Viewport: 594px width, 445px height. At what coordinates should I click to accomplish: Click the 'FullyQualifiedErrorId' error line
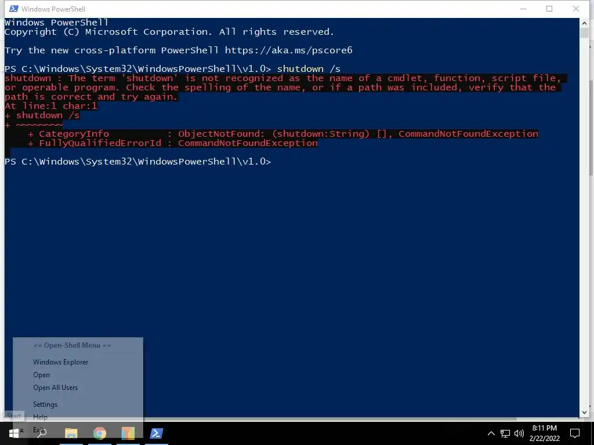point(173,143)
